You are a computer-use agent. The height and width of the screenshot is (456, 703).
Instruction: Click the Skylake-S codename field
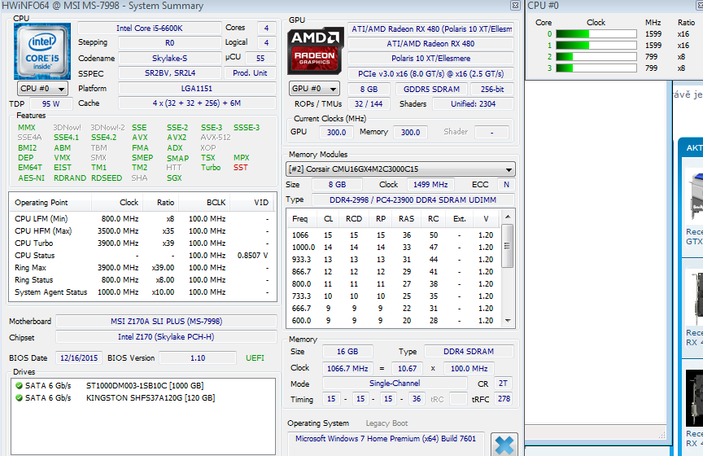coord(169,59)
